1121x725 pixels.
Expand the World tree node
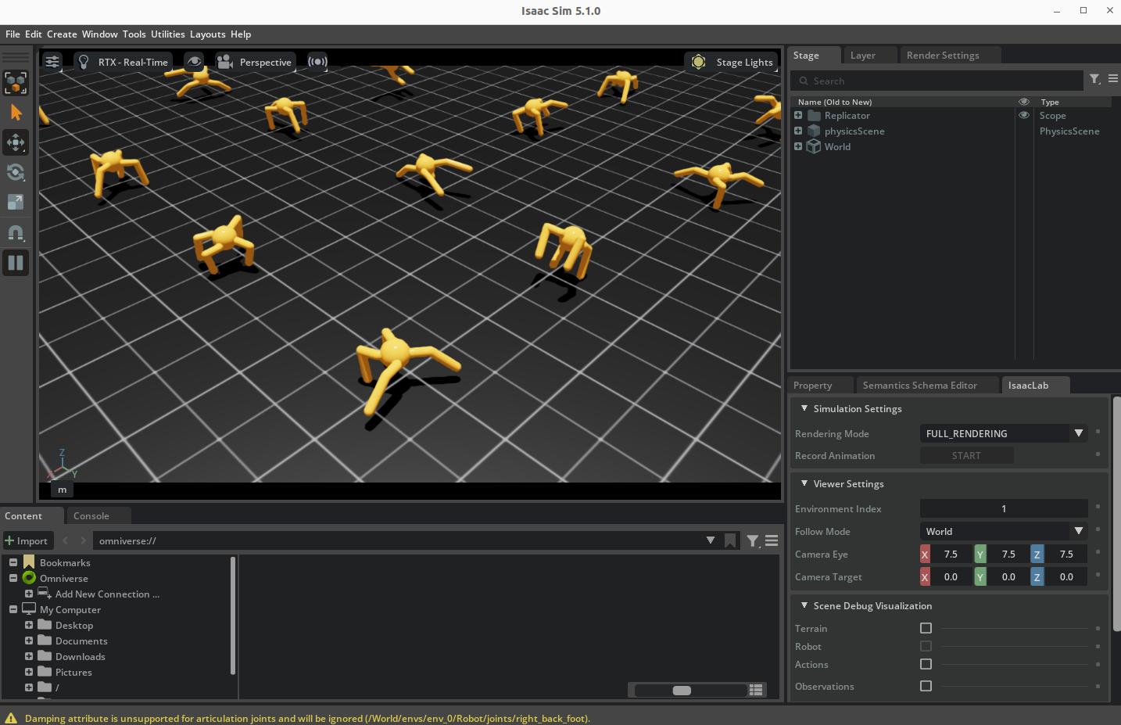[798, 146]
